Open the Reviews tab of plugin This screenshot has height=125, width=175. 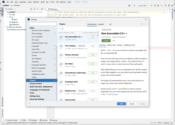click(120, 45)
